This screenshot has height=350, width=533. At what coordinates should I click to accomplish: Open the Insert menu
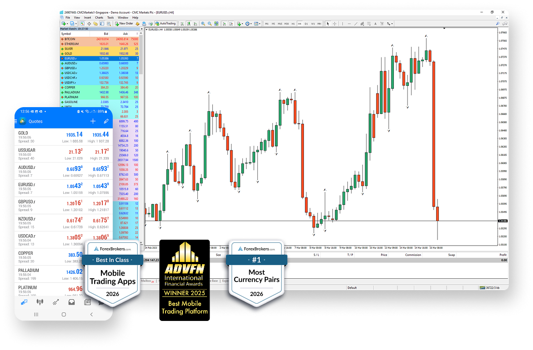[87, 18]
